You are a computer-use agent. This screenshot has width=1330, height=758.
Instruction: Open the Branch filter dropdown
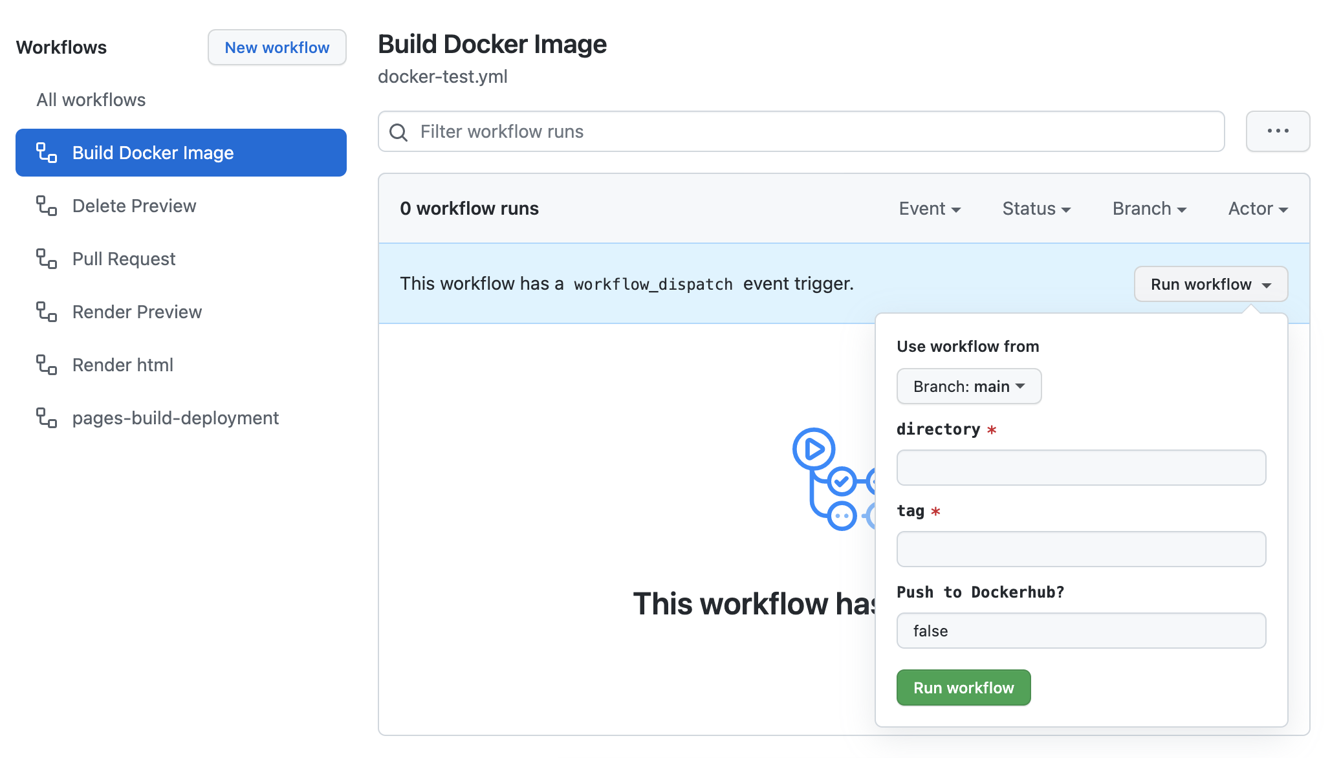[1149, 209]
